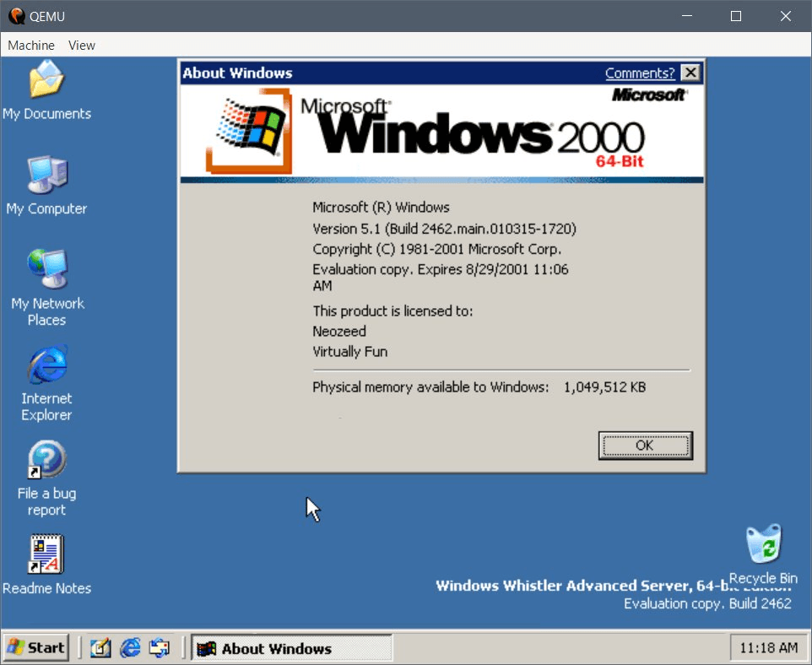Click the licensee name 'Neozeed'

[x=339, y=331]
